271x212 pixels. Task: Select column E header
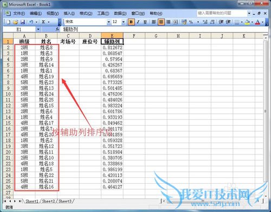(112, 36)
